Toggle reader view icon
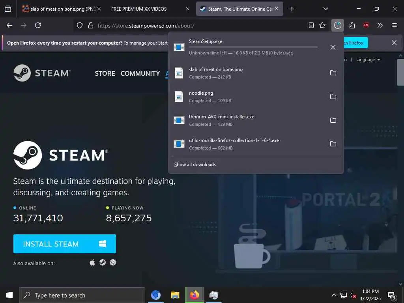The width and height of the screenshot is (404, 303). point(311,25)
